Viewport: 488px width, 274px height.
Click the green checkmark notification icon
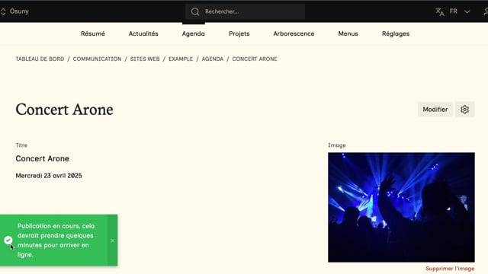click(8, 240)
